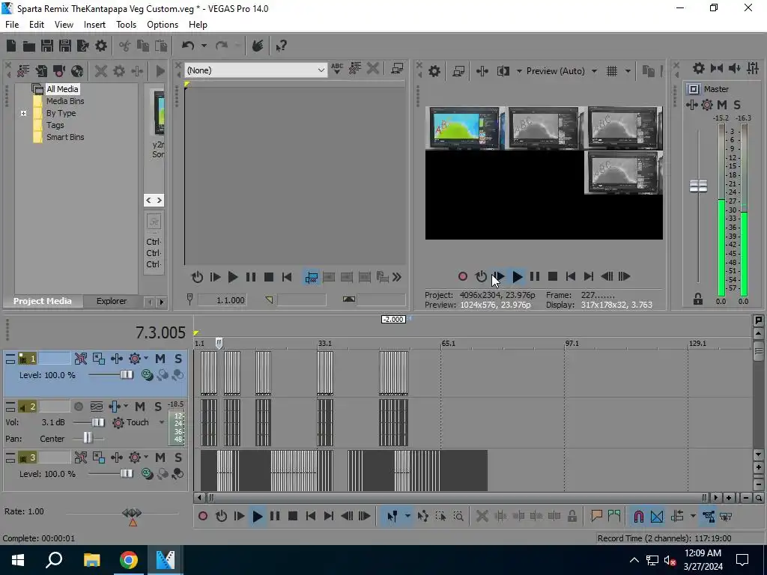This screenshot has width=767, height=575.
Task: Open the Insert menu
Action: click(x=94, y=25)
